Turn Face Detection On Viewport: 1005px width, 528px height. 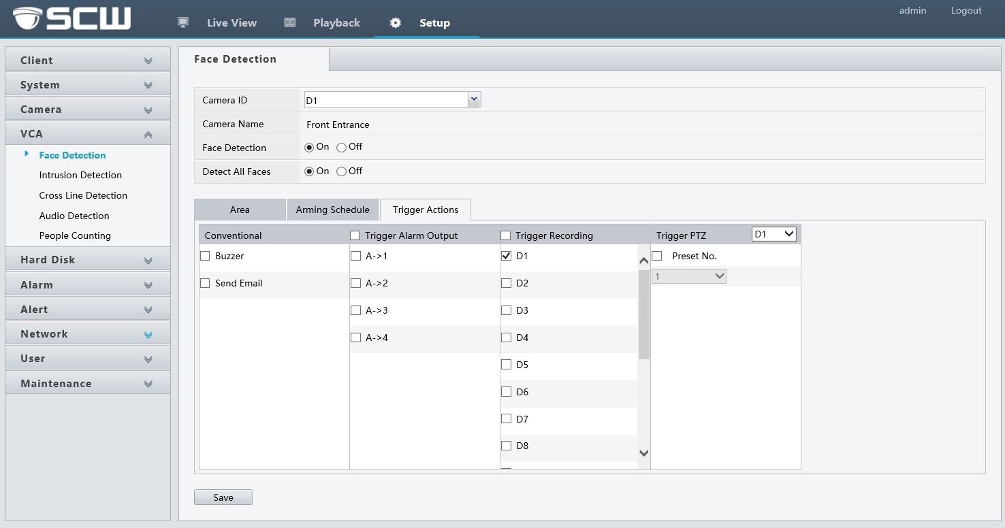pos(309,147)
